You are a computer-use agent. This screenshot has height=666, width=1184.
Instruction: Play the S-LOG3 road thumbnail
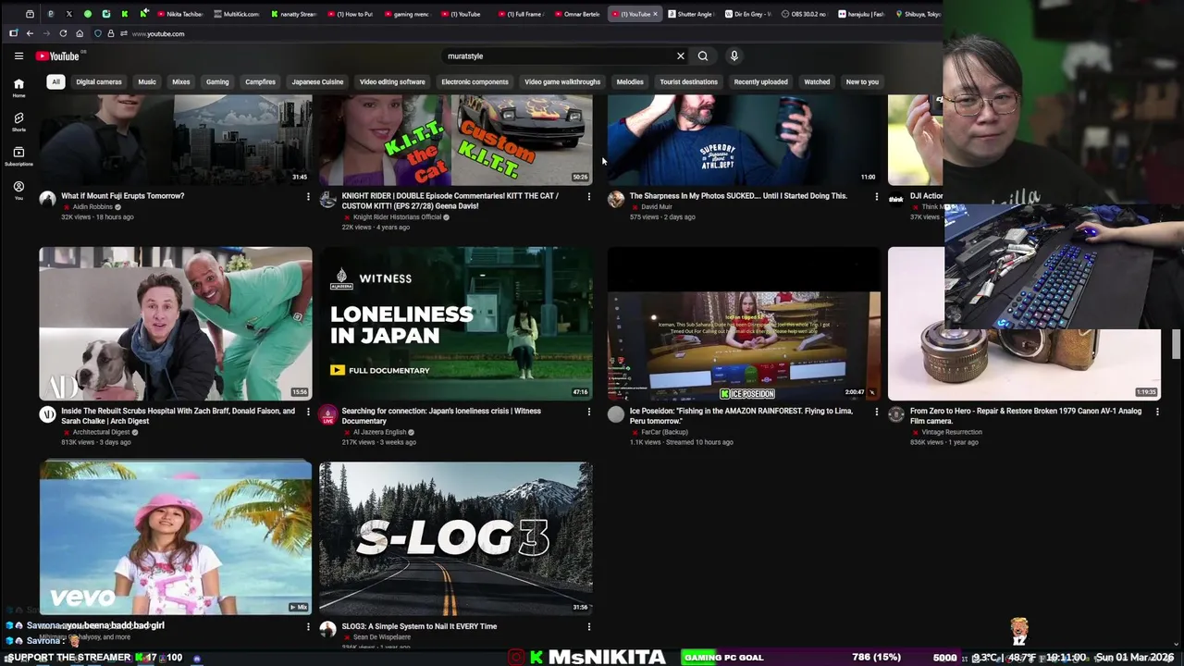456,538
